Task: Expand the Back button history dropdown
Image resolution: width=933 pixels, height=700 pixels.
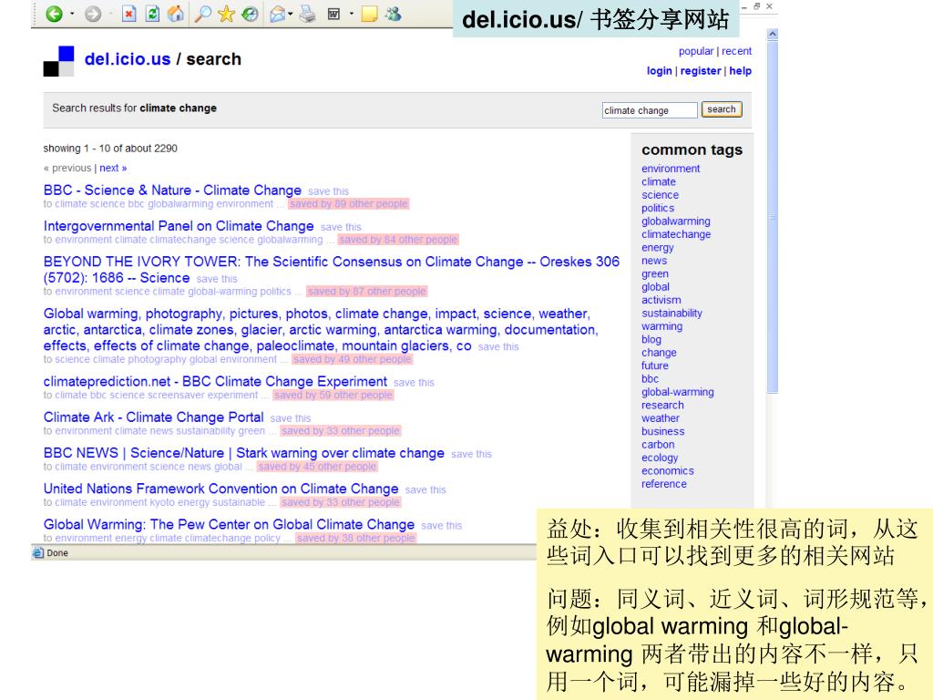Action: pyautogui.click(x=72, y=14)
